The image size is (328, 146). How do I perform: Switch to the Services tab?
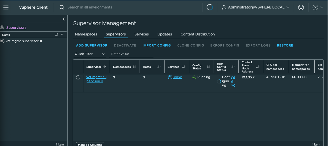(142, 34)
